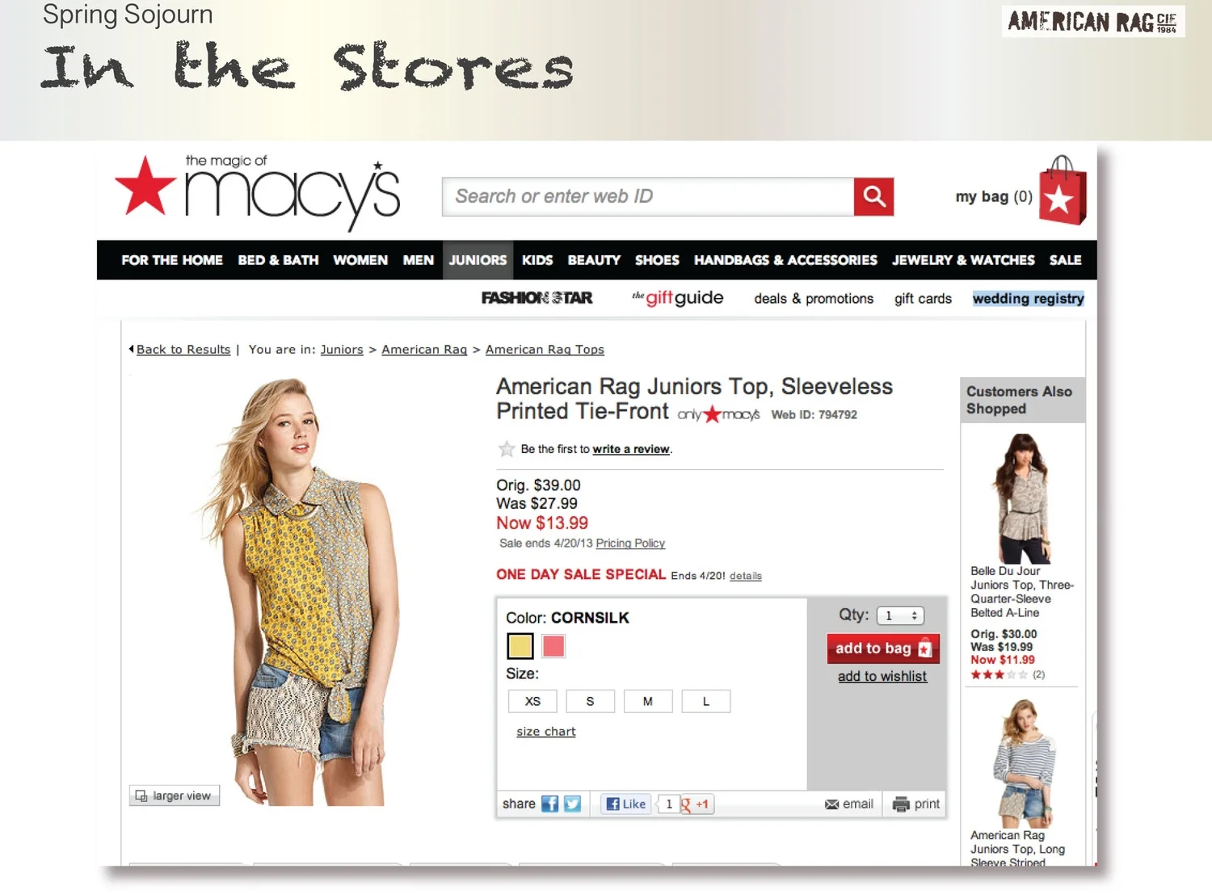
Task: Click the Macy's star logo
Action: click(145, 187)
